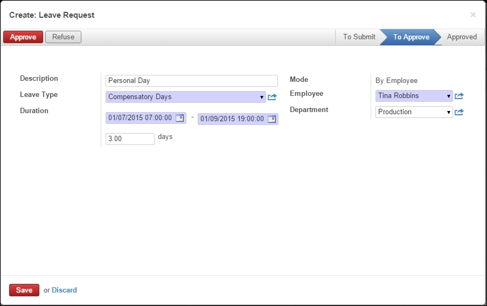Focus the Description field Personal Day

click(192, 81)
